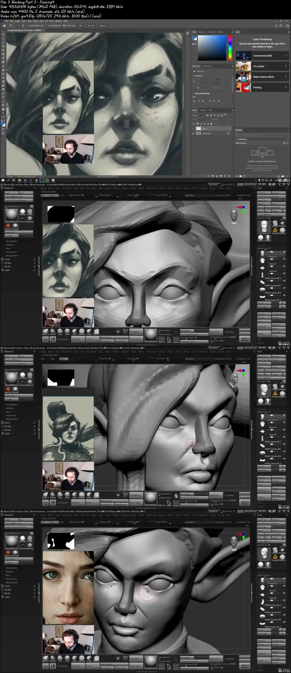Expand Matcap Maker in ZBrush frame 00:08:42
The height and width of the screenshot is (673, 291).
tap(12, 256)
